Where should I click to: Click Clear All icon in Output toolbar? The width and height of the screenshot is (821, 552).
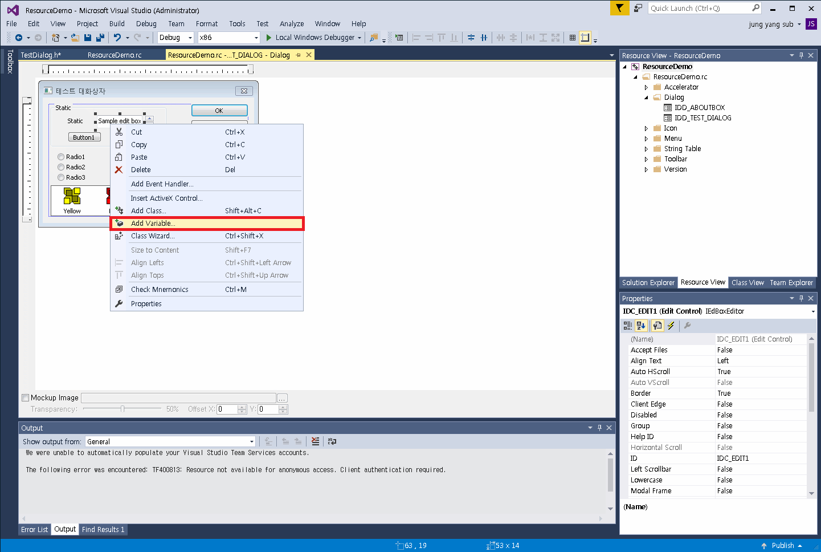click(x=316, y=441)
